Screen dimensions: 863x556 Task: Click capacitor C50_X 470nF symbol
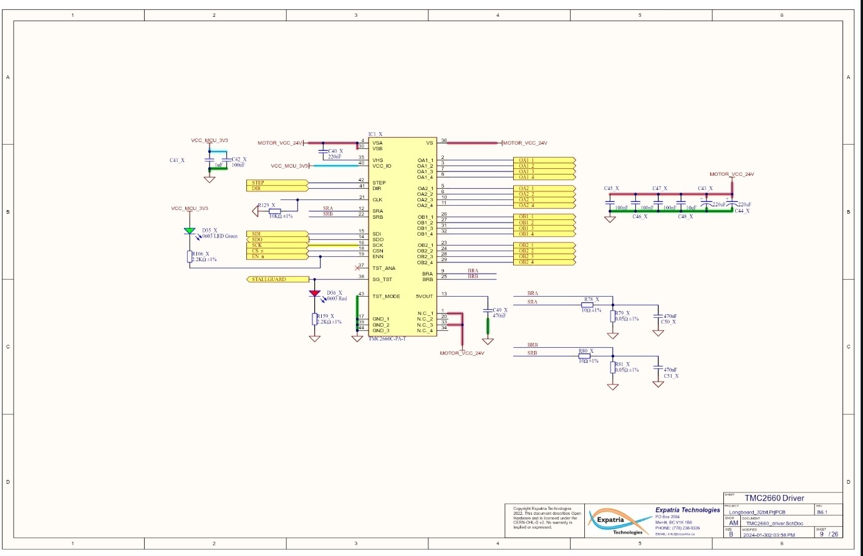pos(658,317)
